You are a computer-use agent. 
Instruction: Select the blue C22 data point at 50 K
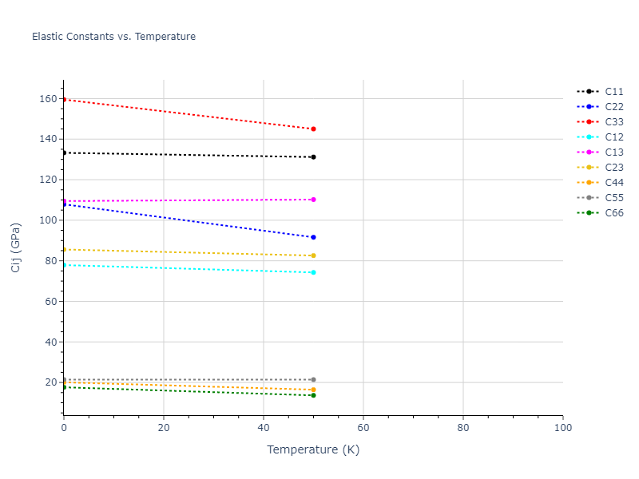(313, 237)
